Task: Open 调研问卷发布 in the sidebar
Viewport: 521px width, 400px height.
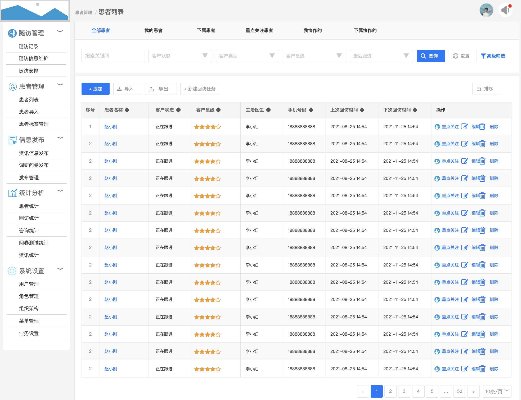Action: point(34,165)
